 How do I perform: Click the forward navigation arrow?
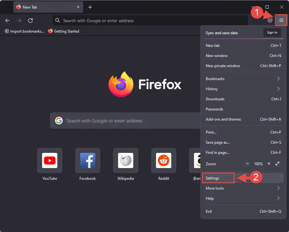pyautogui.click(x=19, y=21)
